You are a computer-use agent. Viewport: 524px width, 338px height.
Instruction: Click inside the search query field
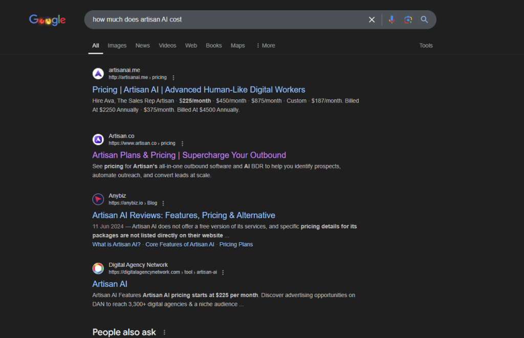[x=227, y=20]
